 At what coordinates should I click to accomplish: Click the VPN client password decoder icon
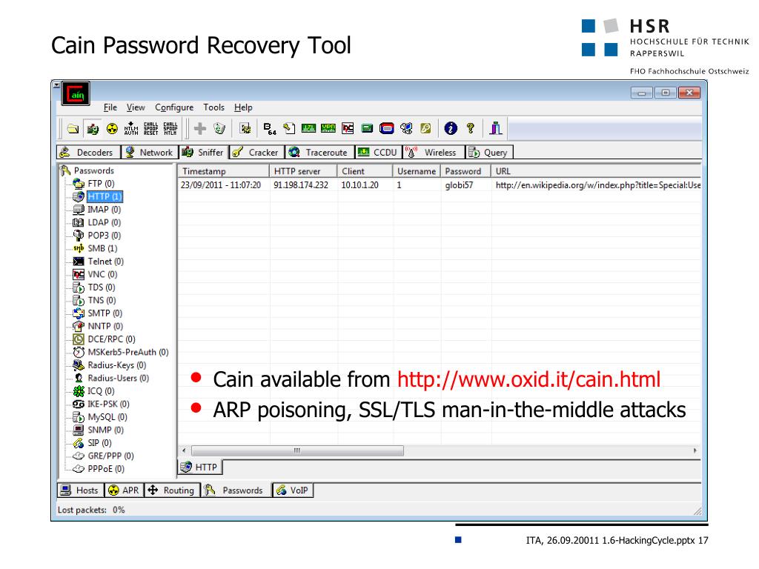[328, 128]
